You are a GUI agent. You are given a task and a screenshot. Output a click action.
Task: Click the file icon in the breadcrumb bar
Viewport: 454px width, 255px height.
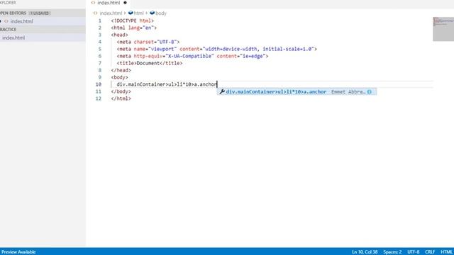coord(95,13)
